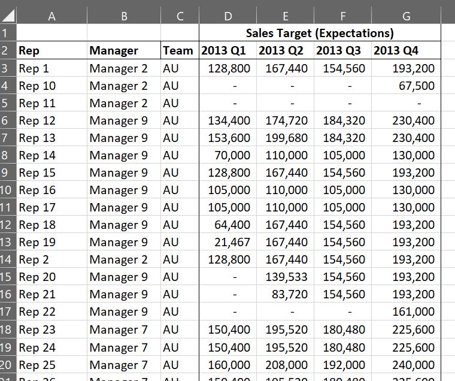
Task: Click Manager 9 in Rep 13 row
Action: tap(124, 138)
